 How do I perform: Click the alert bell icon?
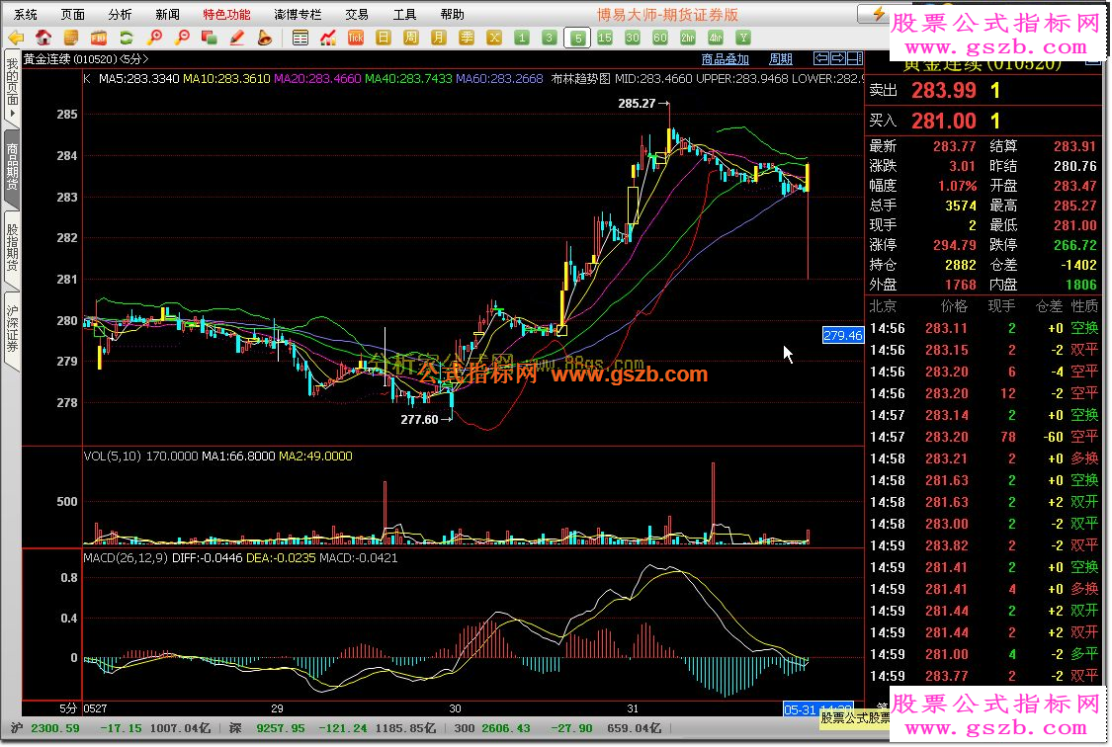pos(265,38)
